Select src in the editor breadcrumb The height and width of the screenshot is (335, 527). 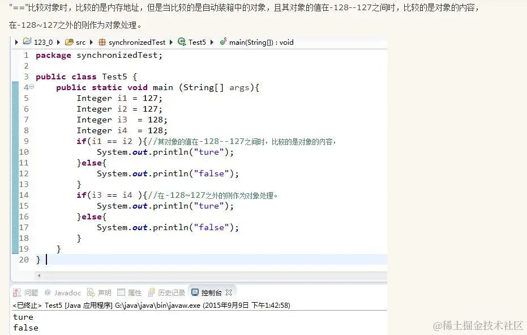(x=80, y=42)
